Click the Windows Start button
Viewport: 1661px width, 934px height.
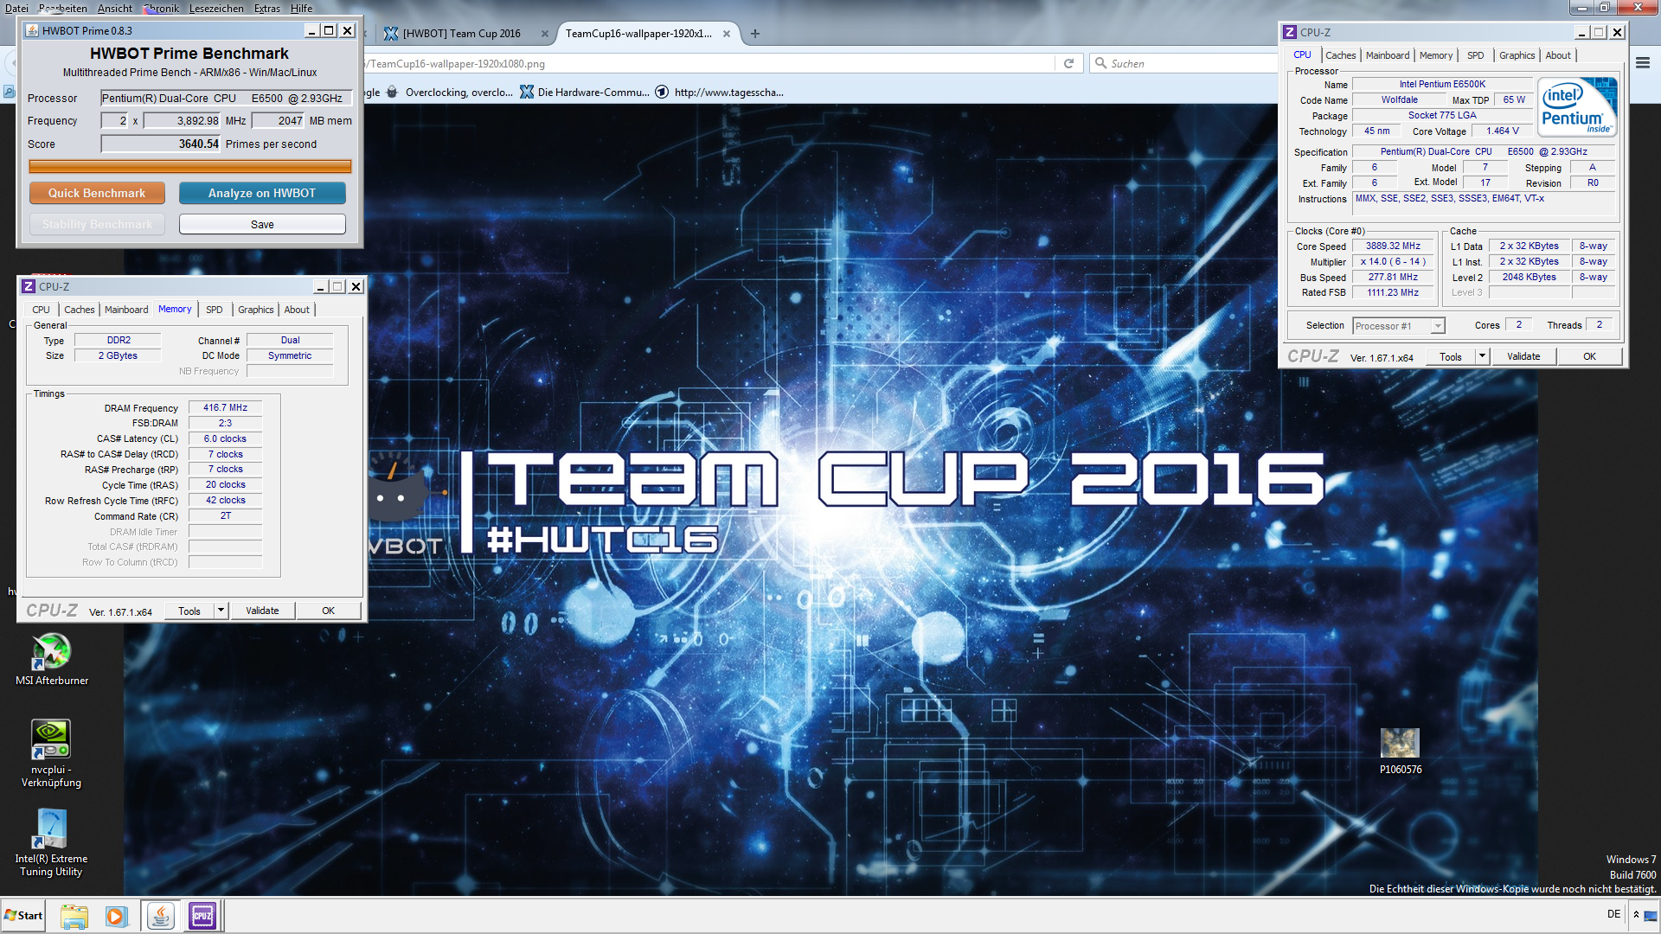click(x=23, y=915)
